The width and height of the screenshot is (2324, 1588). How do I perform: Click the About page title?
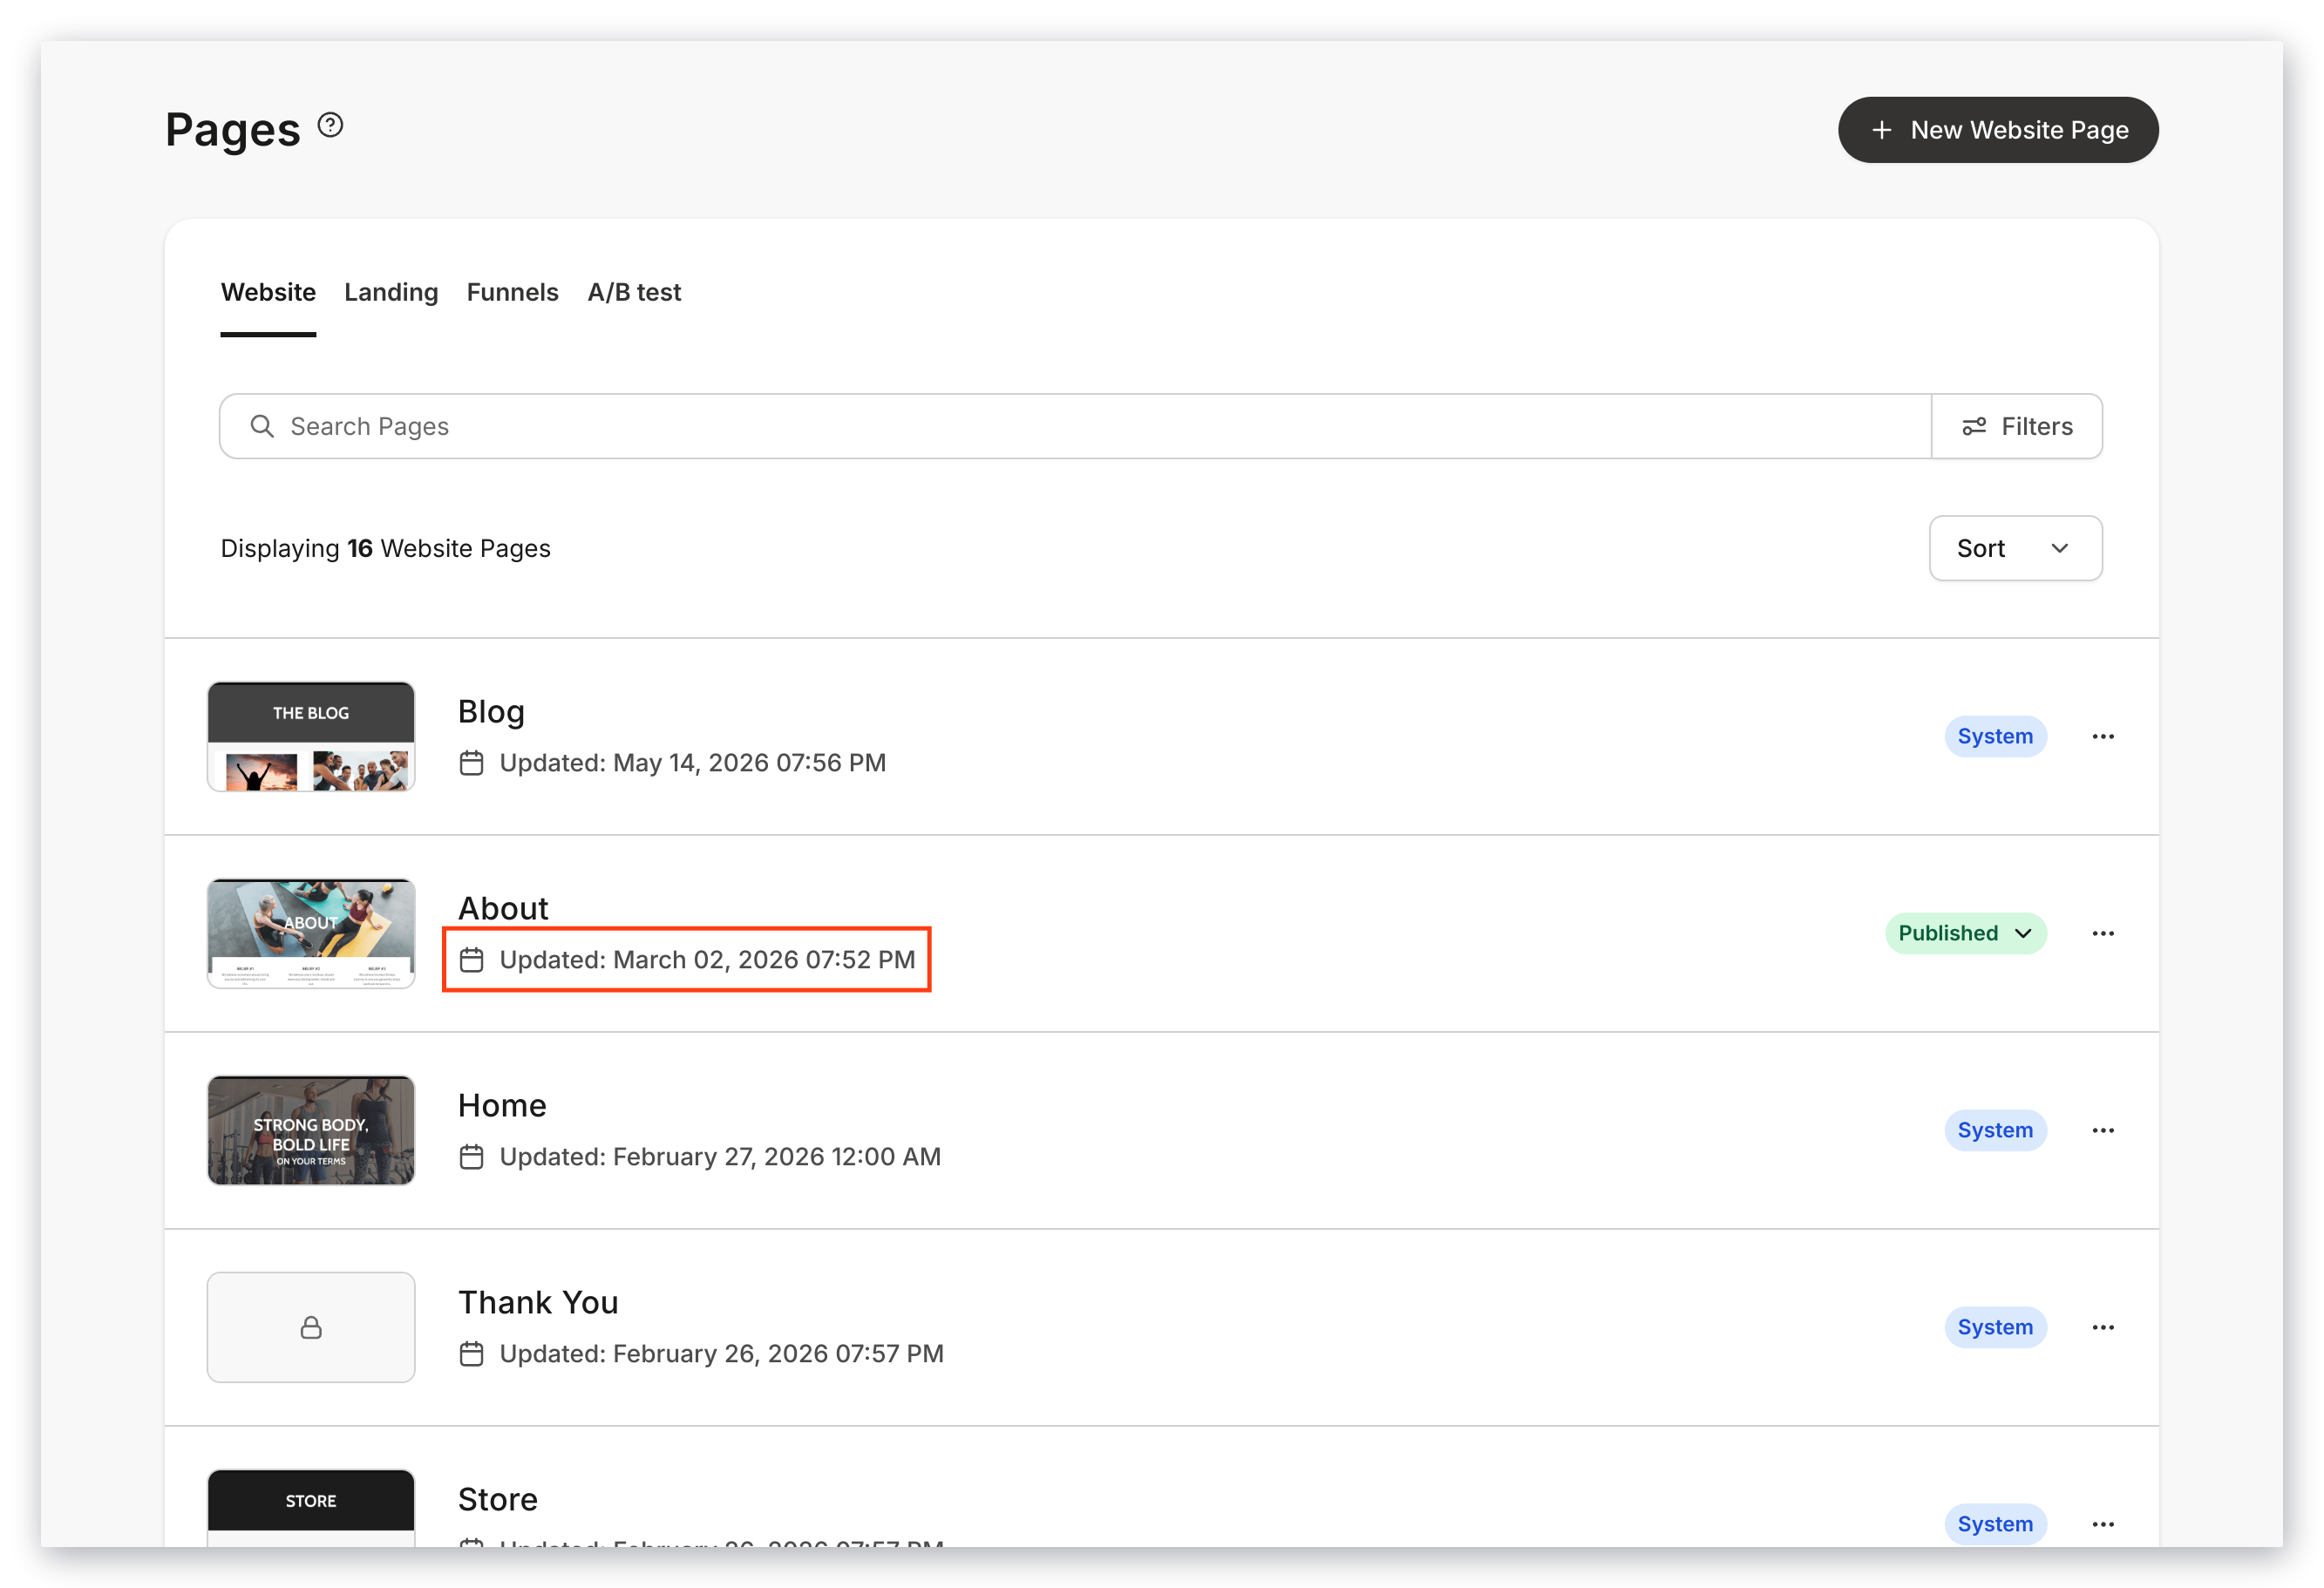pyautogui.click(x=503, y=908)
